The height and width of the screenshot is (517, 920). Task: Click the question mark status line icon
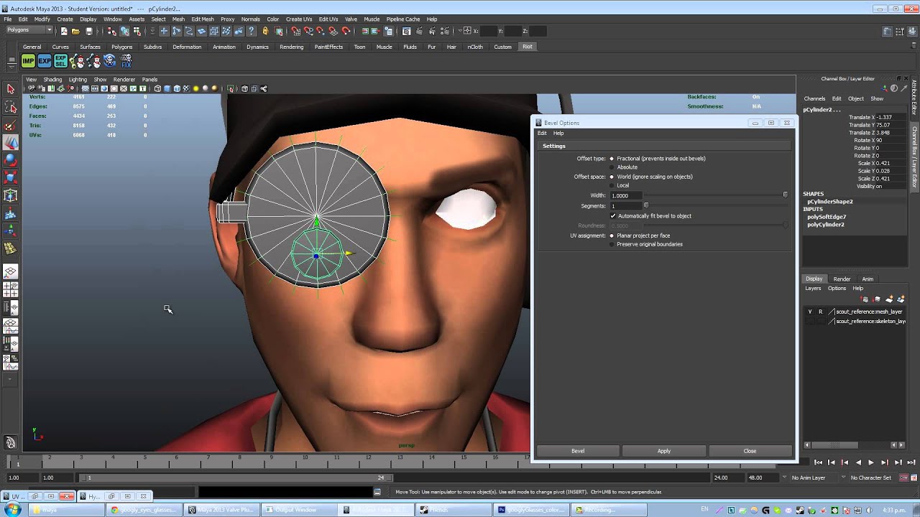(252, 31)
